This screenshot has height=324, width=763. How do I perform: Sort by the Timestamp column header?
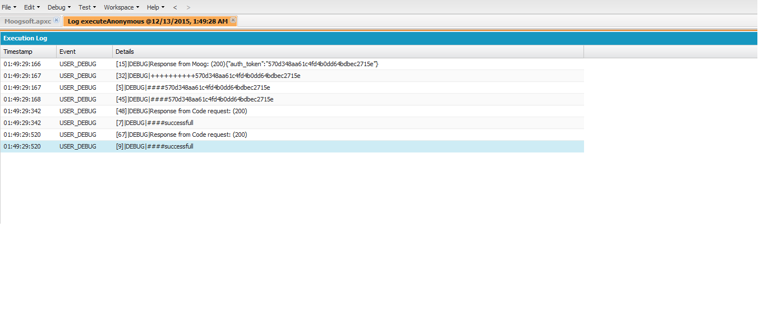28,52
